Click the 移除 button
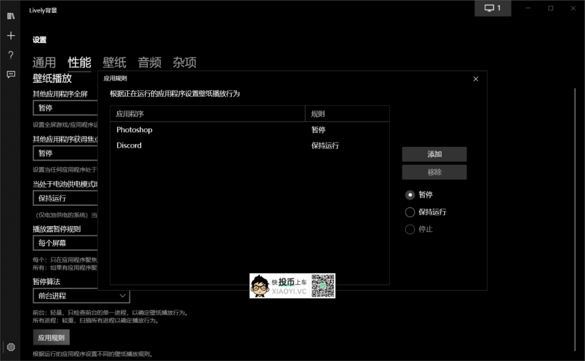Image resolution: width=585 pixels, height=361 pixels. point(434,172)
